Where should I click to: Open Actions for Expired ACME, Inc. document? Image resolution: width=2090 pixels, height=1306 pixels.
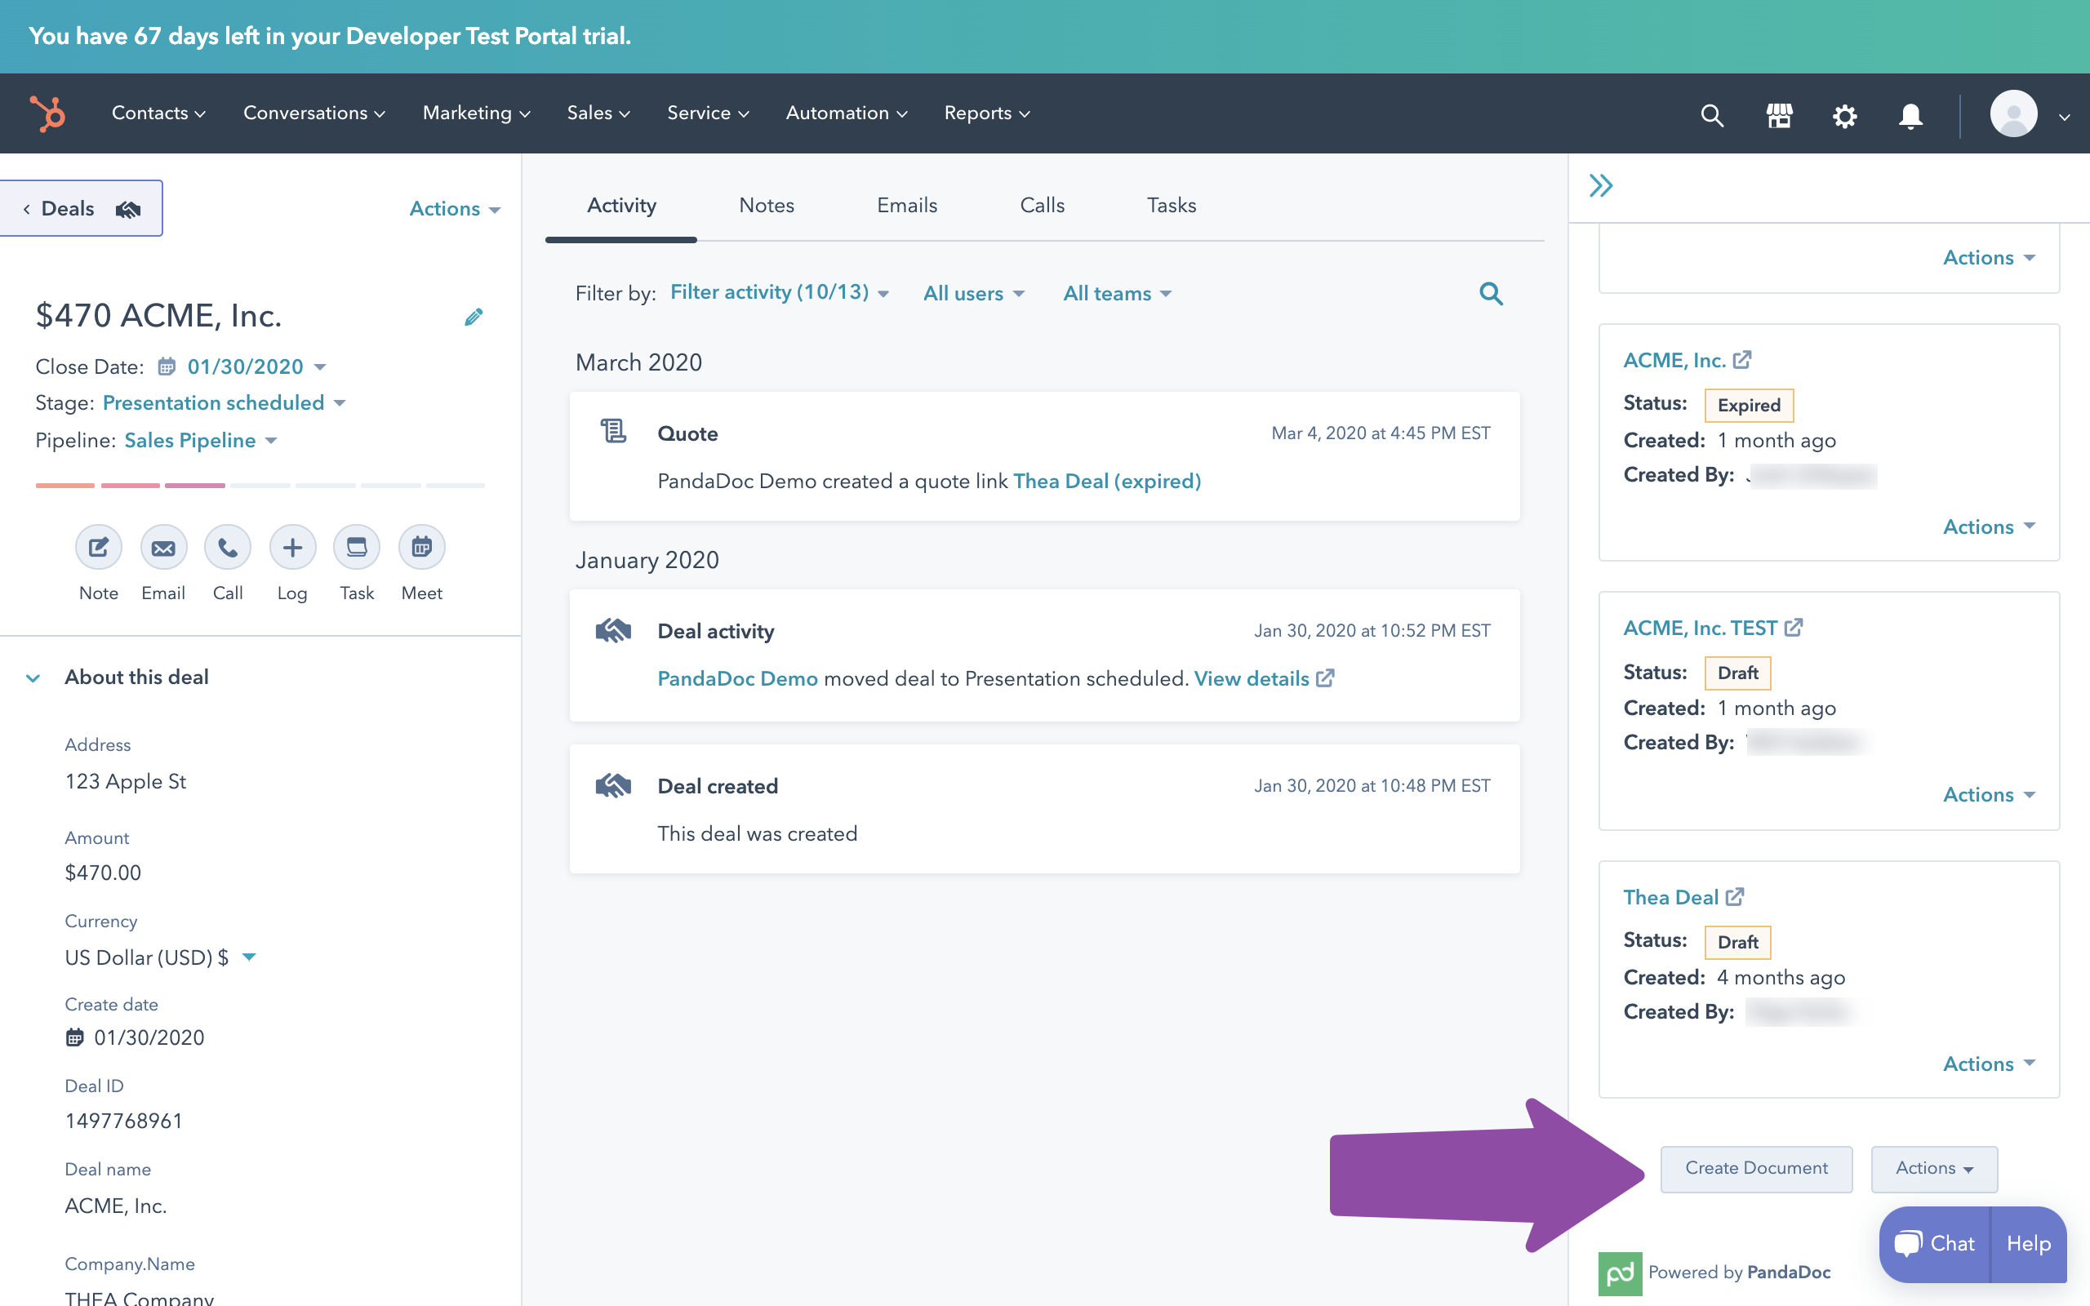[1989, 527]
